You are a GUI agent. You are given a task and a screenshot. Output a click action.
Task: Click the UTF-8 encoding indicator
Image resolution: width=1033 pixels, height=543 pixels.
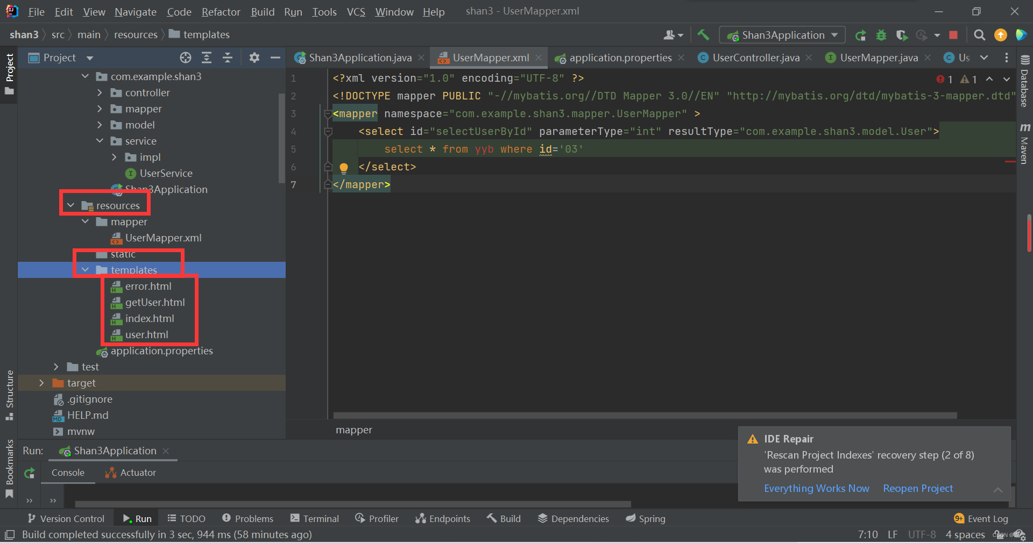(x=922, y=534)
